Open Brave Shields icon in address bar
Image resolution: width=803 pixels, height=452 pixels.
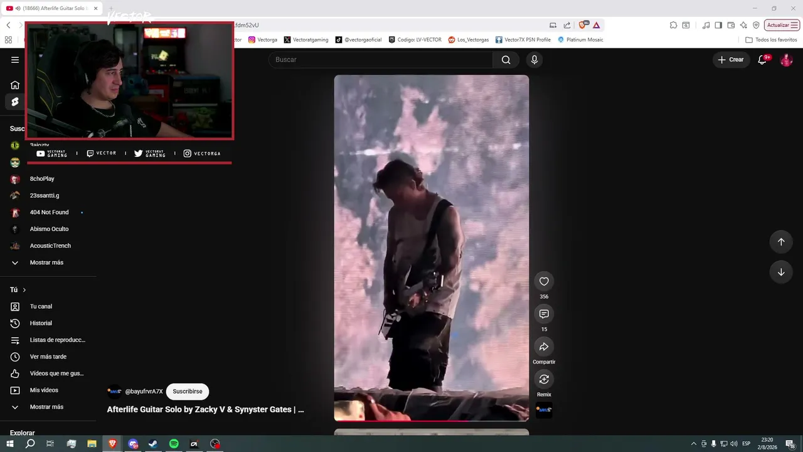point(583,25)
